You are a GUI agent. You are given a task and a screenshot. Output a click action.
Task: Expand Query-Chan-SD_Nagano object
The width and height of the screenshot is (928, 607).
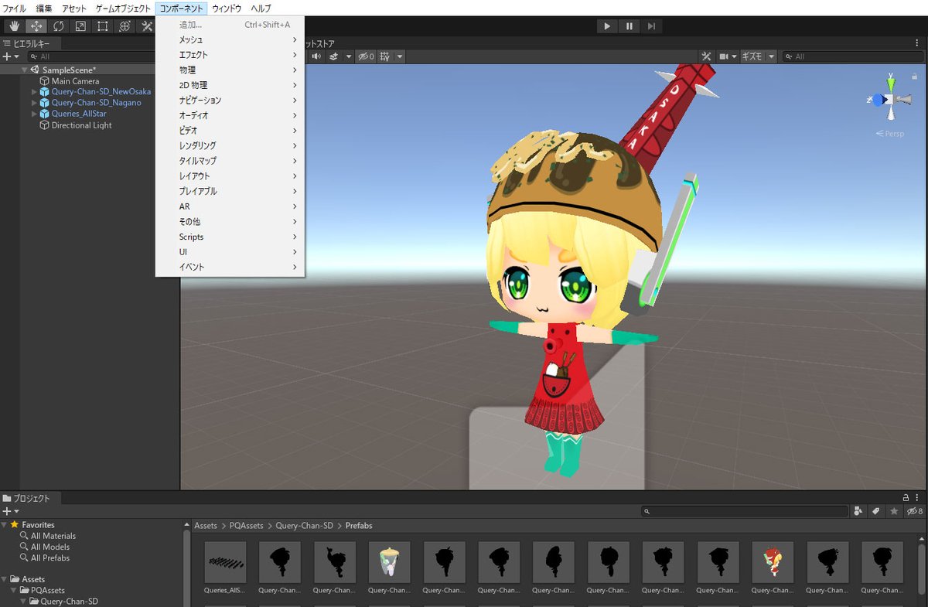point(34,103)
